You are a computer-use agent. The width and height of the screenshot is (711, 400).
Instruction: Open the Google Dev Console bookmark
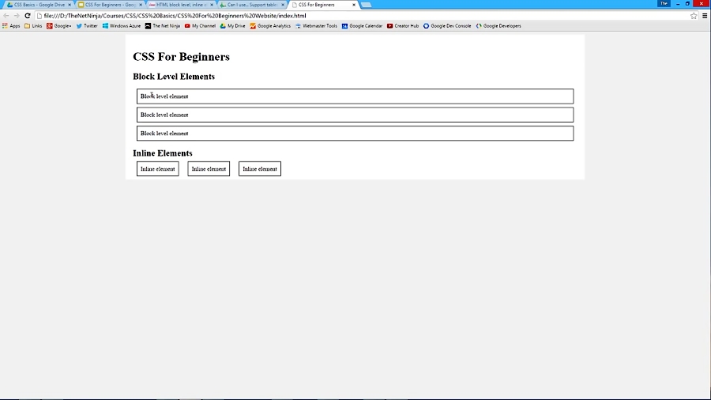[x=447, y=26]
